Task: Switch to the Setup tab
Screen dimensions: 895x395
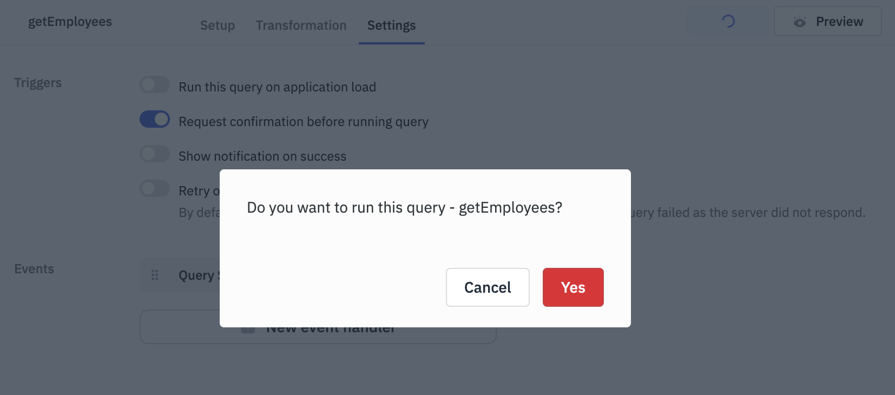Action: (217, 25)
